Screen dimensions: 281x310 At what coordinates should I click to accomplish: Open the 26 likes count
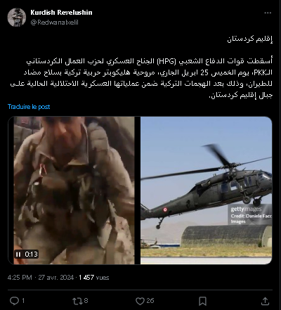[x=150, y=301]
